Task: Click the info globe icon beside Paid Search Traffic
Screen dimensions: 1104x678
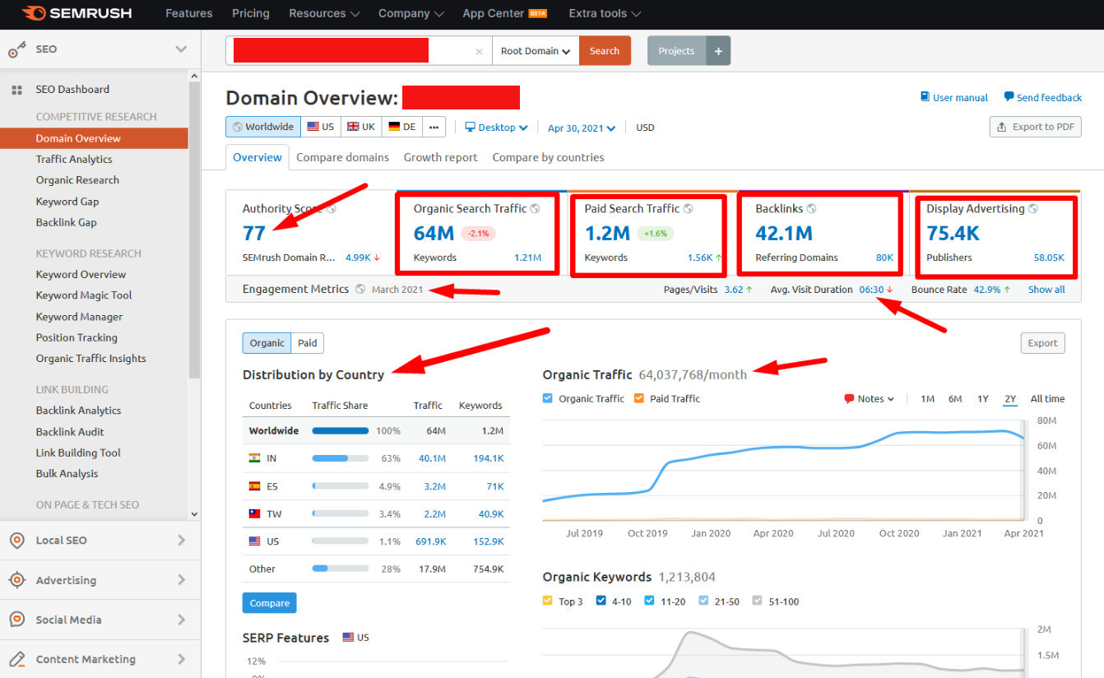Action: click(x=688, y=209)
